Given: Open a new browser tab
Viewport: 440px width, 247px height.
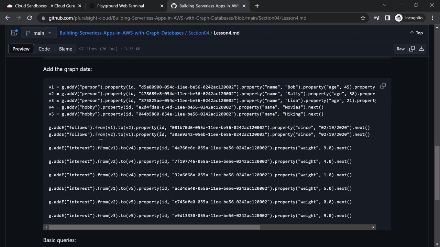Looking at the screenshot, I should [x=257, y=6].
